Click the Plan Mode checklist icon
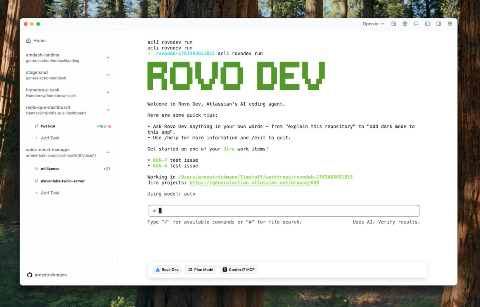Image resolution: width=480 pixels, height=307 pixels. [x=190, y=270]
